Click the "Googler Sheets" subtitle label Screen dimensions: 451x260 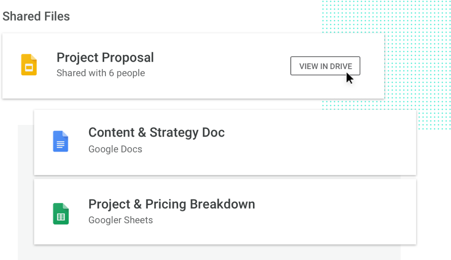pos(120,220)
